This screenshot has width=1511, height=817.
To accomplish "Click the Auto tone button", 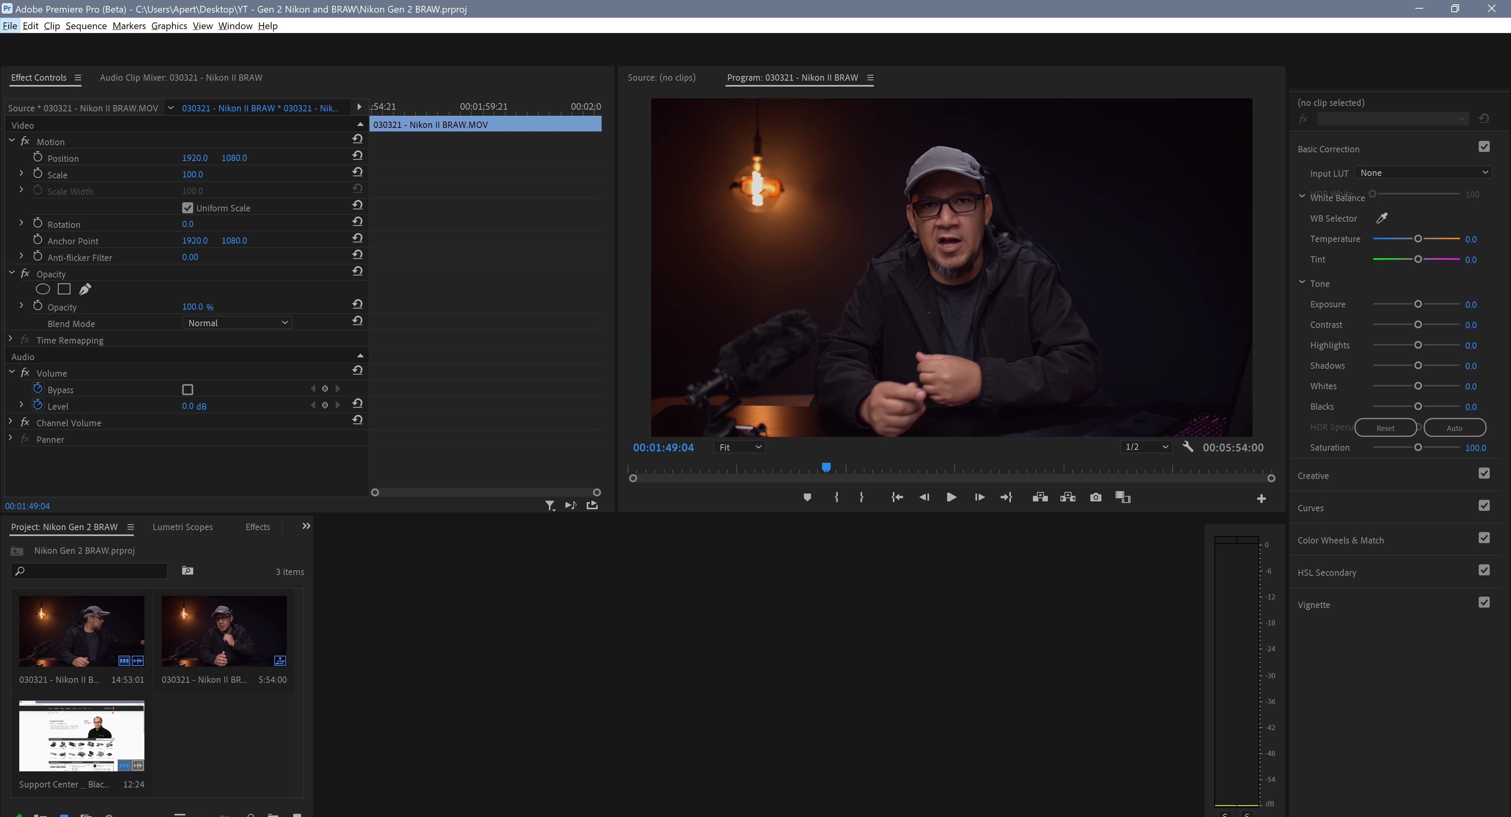I will (x=1454, y=427).
